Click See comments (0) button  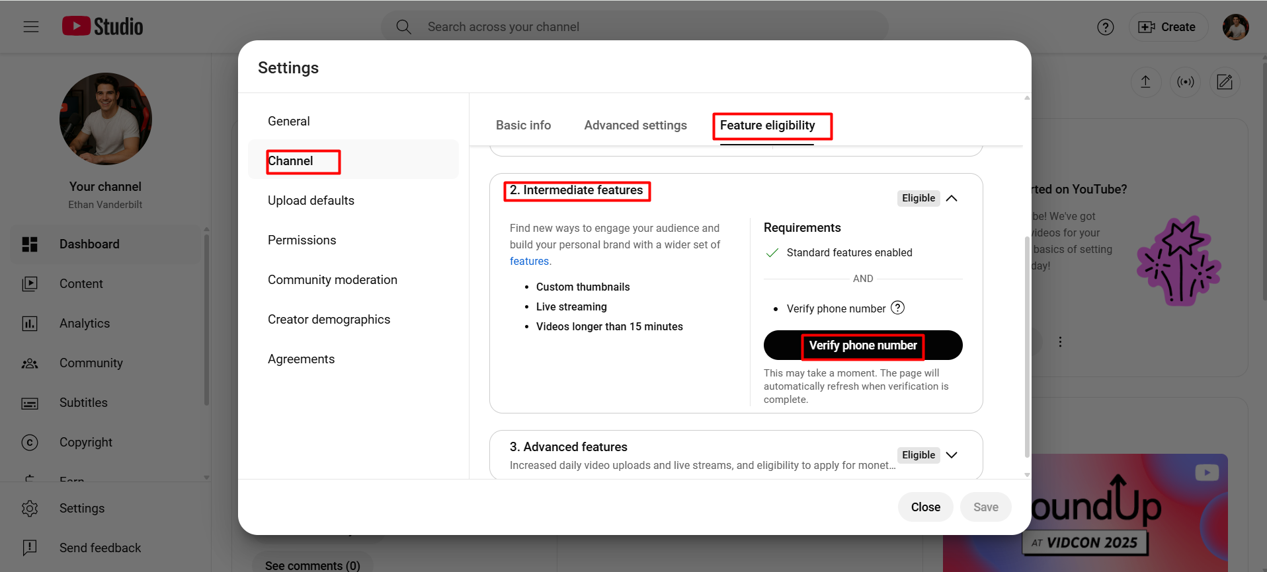coord(313,565)
